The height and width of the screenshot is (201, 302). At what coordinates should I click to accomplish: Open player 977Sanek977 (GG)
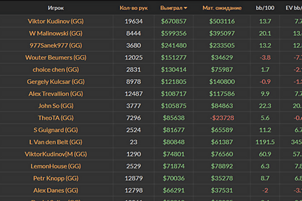pyautogui.click(x=56, y=45)
